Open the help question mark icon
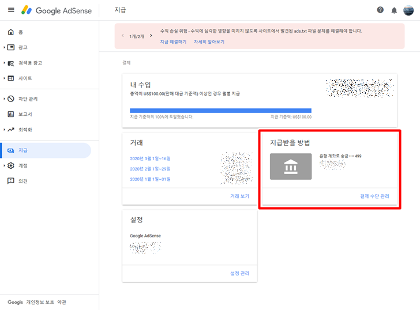The height and width of the screenshot is (310, 420). [x=380, y=10]
